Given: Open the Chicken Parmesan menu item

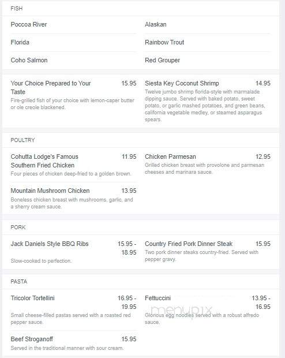Looking at the screenshot, I should [170, 156].
